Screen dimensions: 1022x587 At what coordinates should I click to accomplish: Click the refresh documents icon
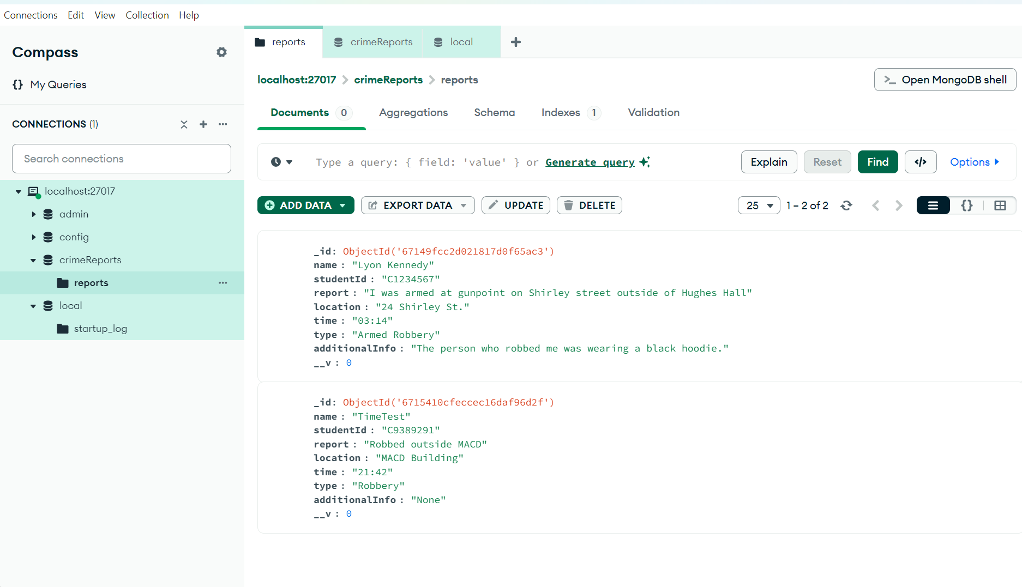(846, 205)
